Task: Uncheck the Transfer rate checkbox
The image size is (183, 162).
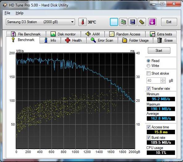Action: tap(148, 88)
